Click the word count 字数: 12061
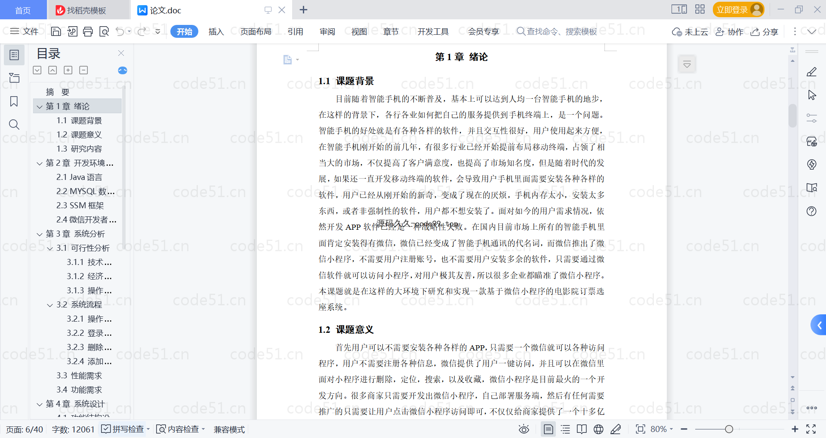This screenshot has height=438, width=826. (73, 429)
